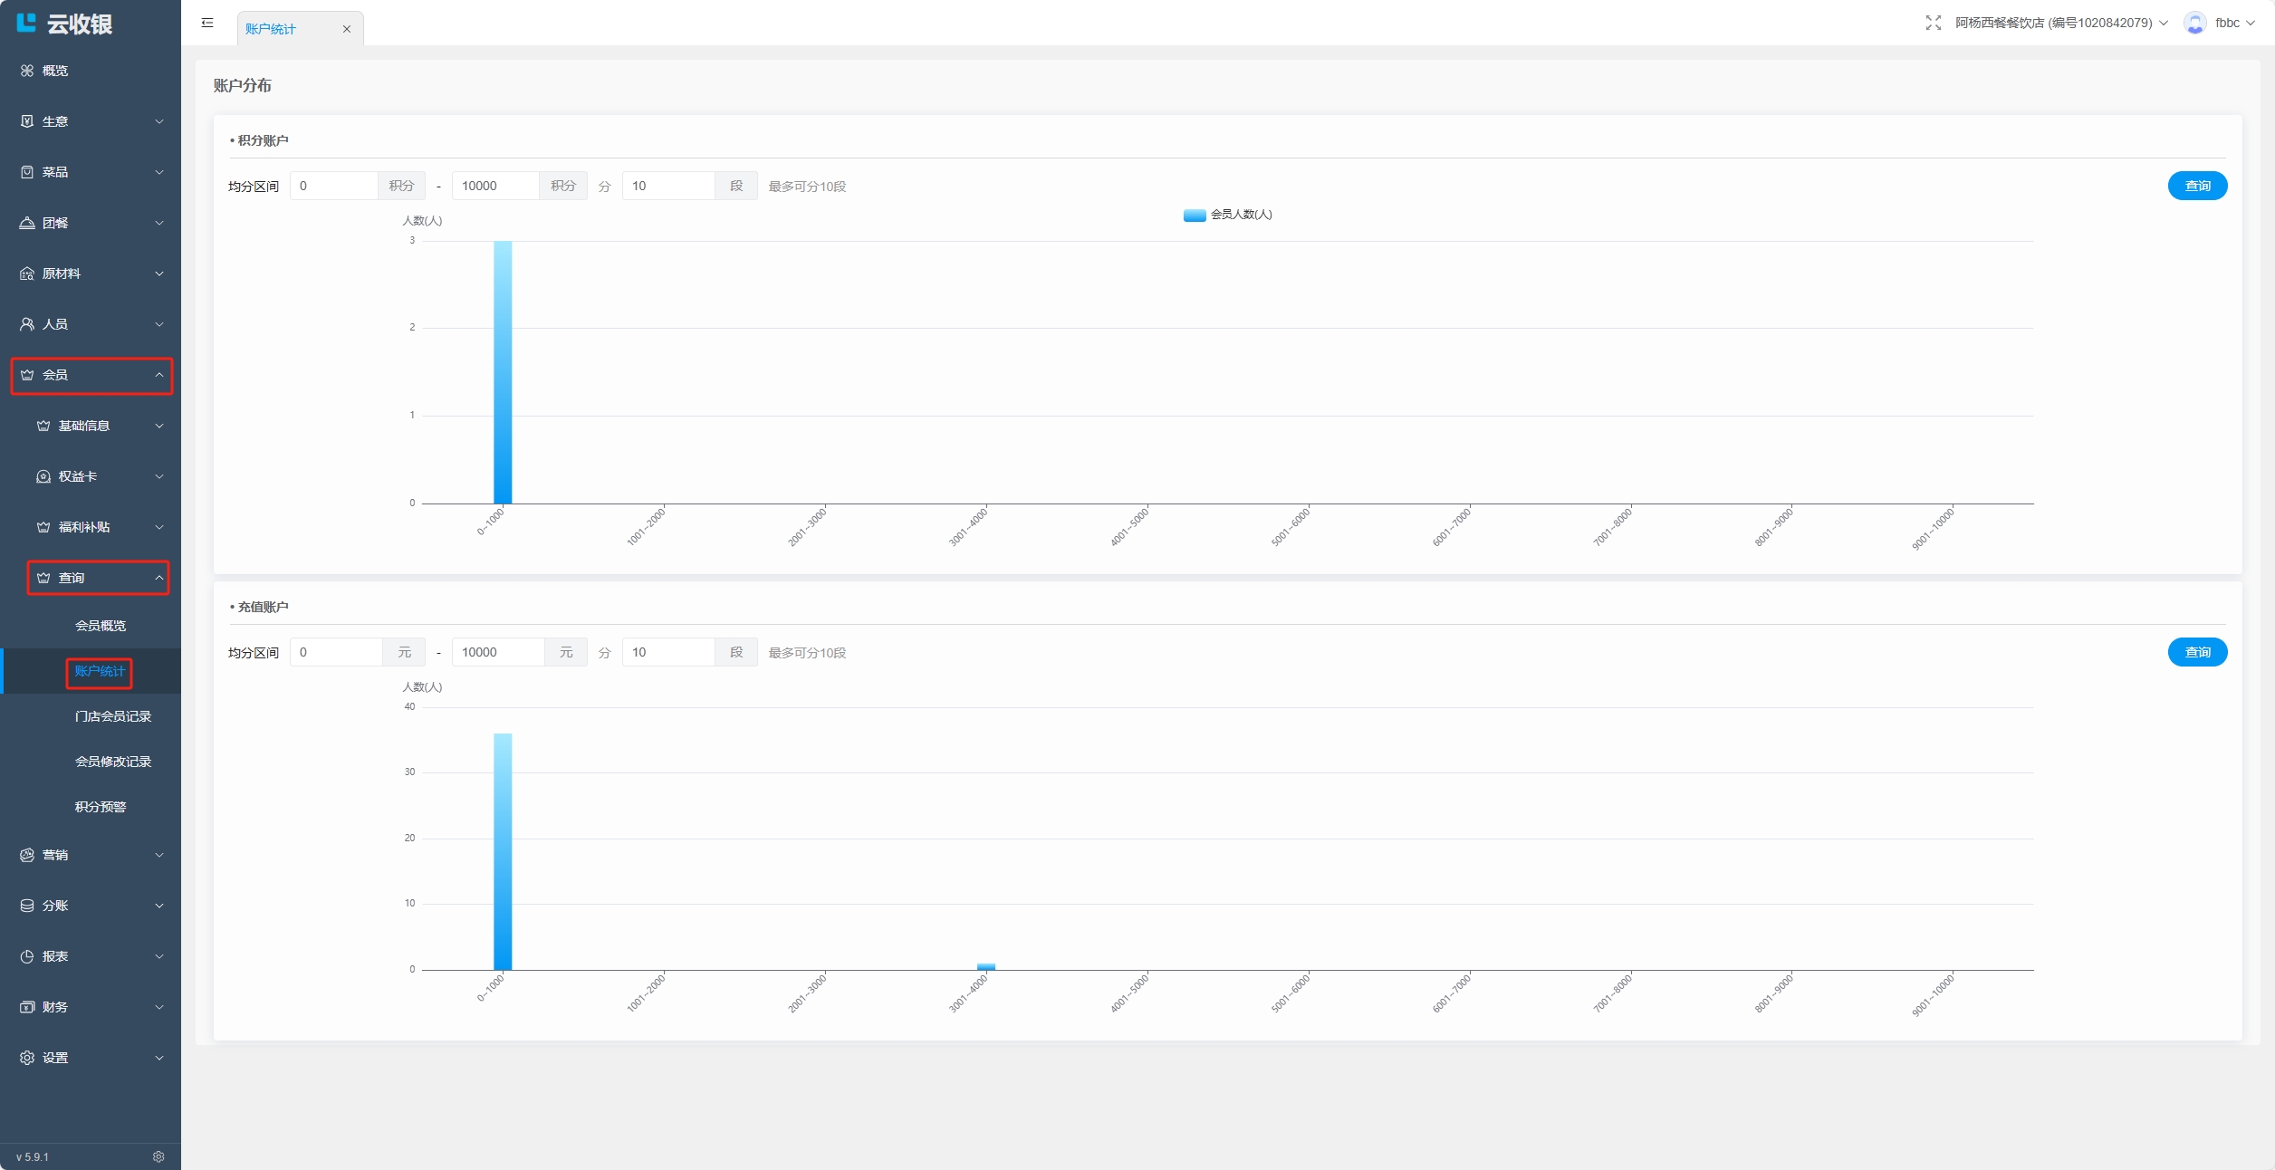Open 门店会员记录 menu item
The height and width of the screenshot is (1170, 2275).
pos(113,716)
